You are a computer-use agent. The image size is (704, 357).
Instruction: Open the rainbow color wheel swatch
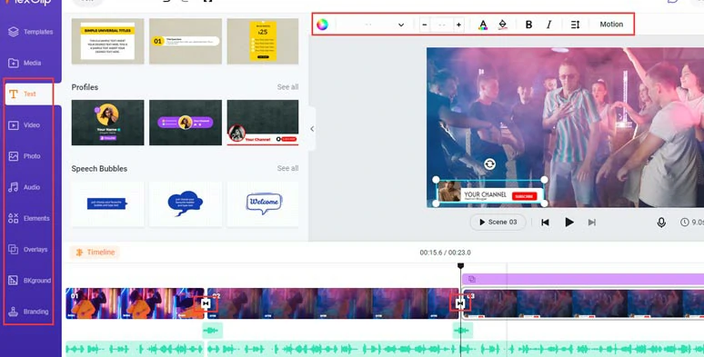tap(322, 25)
